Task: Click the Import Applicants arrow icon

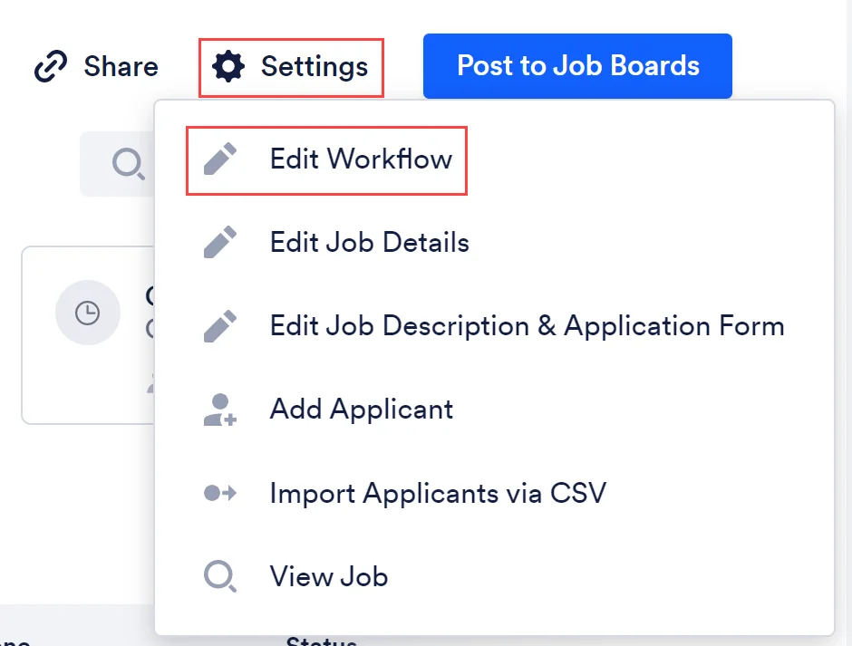Action: pyautogui.click(x=220, y=493)
